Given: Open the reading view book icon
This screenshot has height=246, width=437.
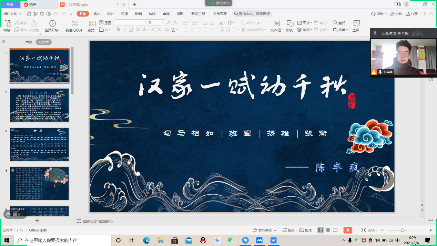Looking at the screenshot, I should pyautogui.click(x=335, y=230).
